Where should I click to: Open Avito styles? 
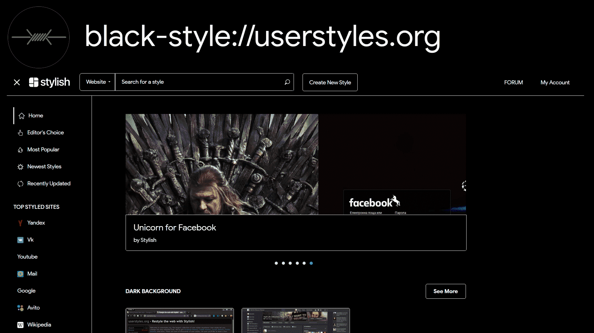33,308
